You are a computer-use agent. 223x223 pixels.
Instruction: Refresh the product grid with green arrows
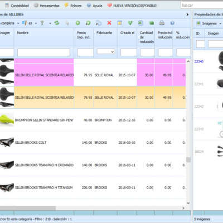tap(56, 23)
